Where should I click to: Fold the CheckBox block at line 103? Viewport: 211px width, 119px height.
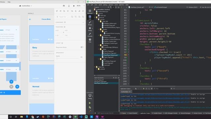click(x=128, y=68)
